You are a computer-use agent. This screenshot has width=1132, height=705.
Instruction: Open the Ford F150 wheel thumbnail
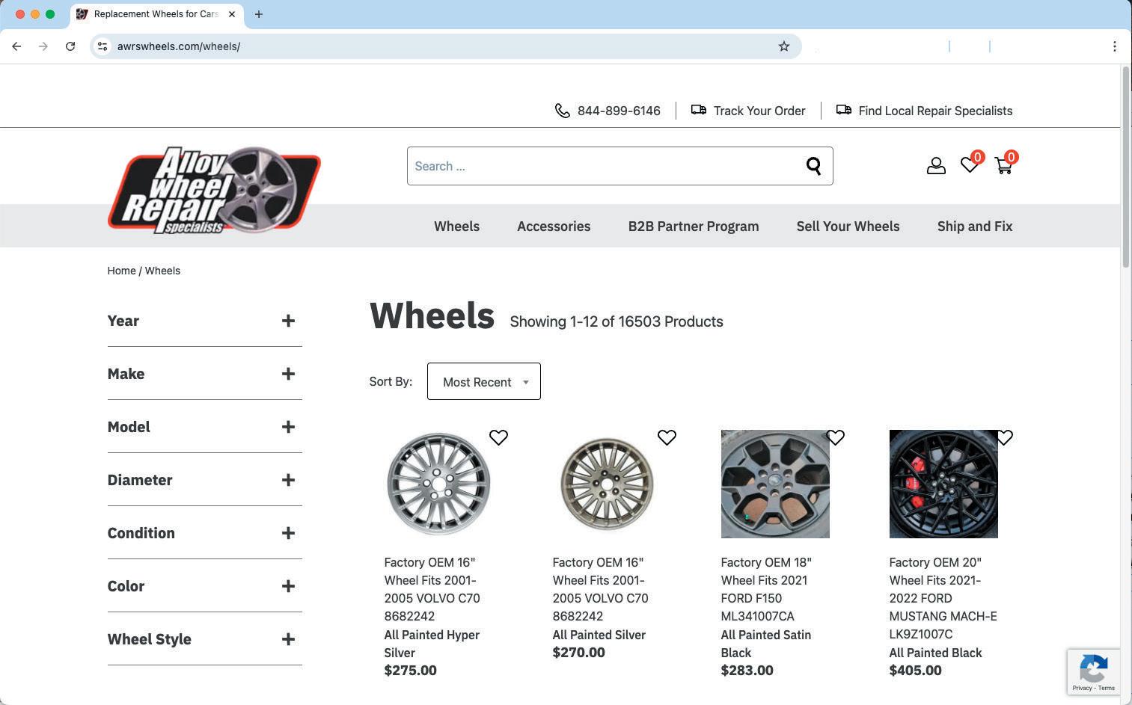(775, 484)
